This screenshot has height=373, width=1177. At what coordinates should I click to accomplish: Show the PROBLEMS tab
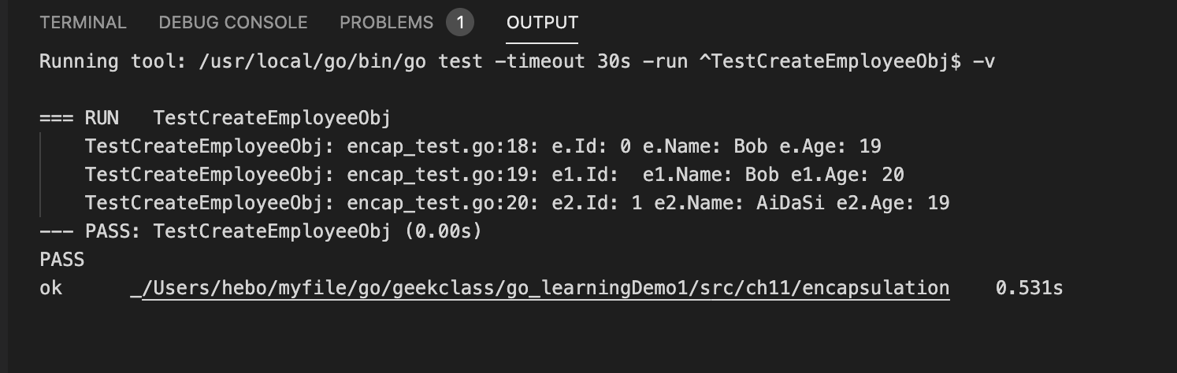tap(386, 23)
